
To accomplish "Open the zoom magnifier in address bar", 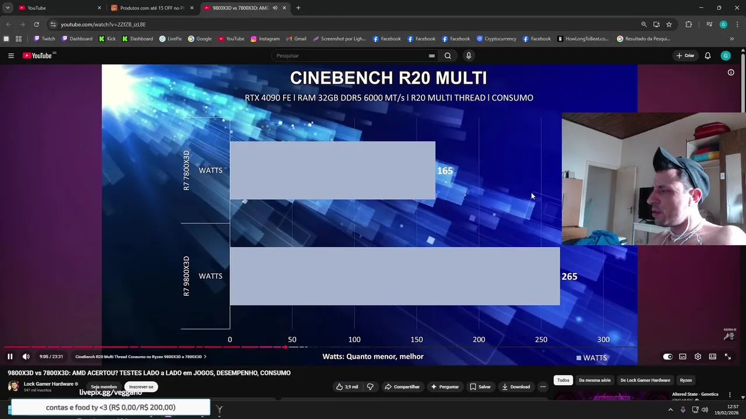I will point(643,24).
